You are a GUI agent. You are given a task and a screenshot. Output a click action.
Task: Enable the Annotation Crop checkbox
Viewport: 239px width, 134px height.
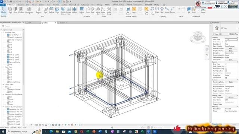click(x=226, y=68)
